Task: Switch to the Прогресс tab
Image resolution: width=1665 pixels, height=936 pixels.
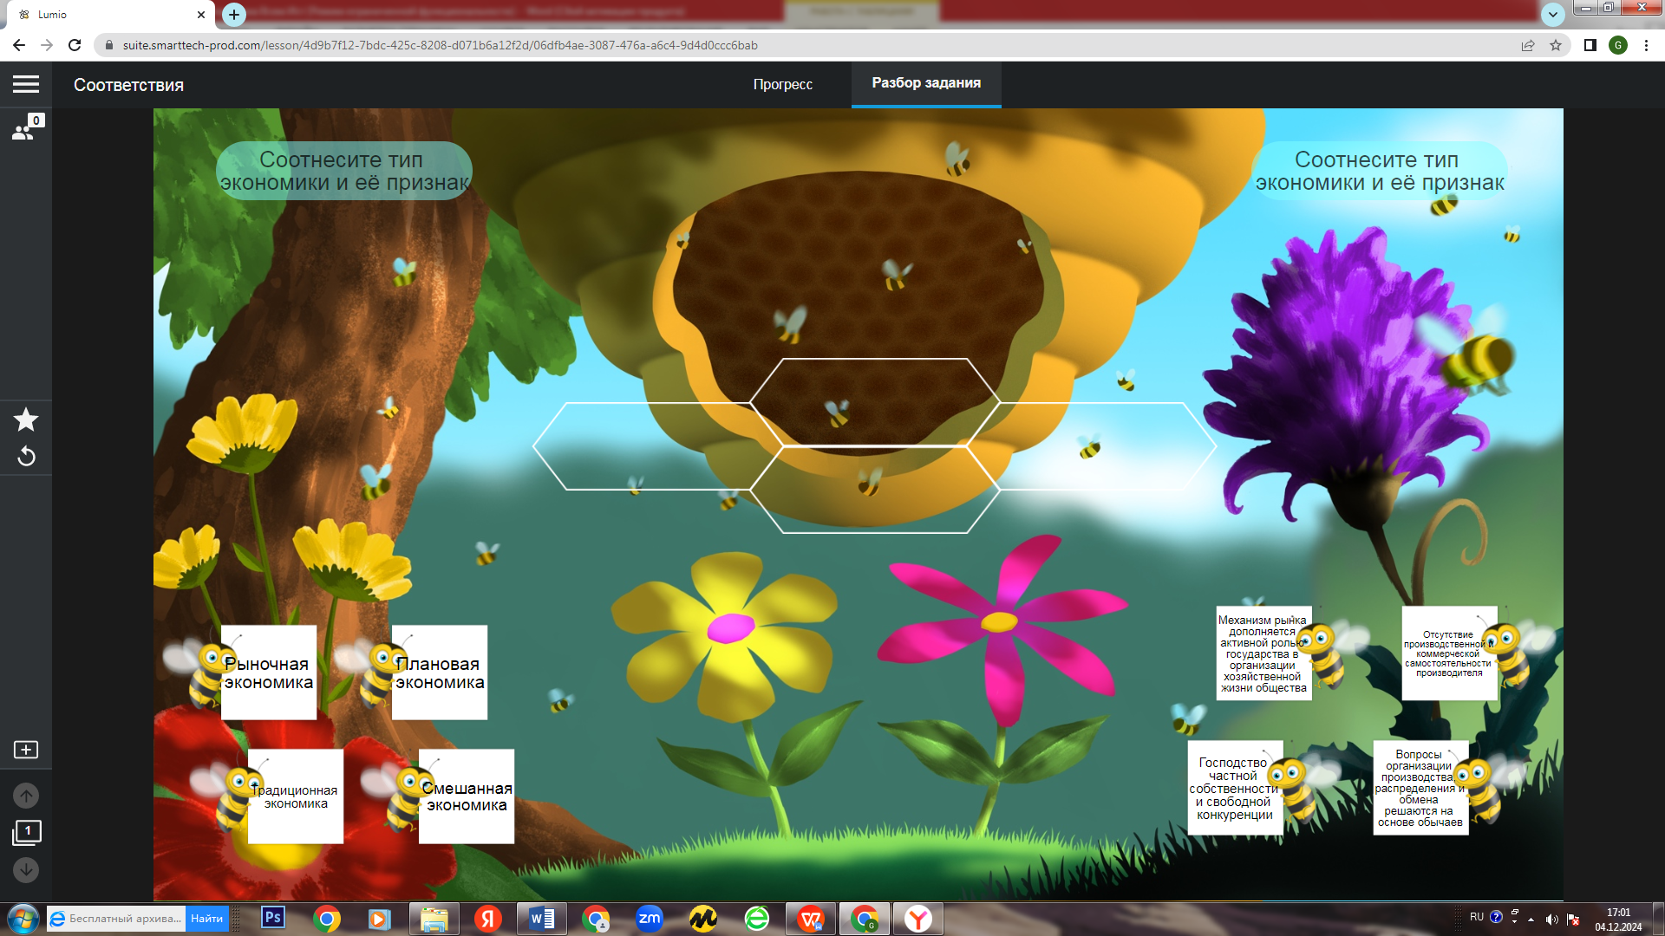Action: tap(782, 84)
